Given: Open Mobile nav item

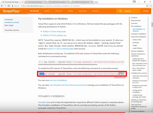Looking at the screenshot, I should 70,11.
